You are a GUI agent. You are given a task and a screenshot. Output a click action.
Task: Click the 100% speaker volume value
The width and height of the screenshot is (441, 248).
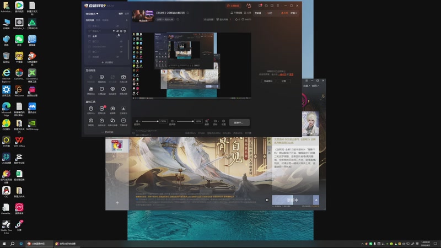coord(198,121)
